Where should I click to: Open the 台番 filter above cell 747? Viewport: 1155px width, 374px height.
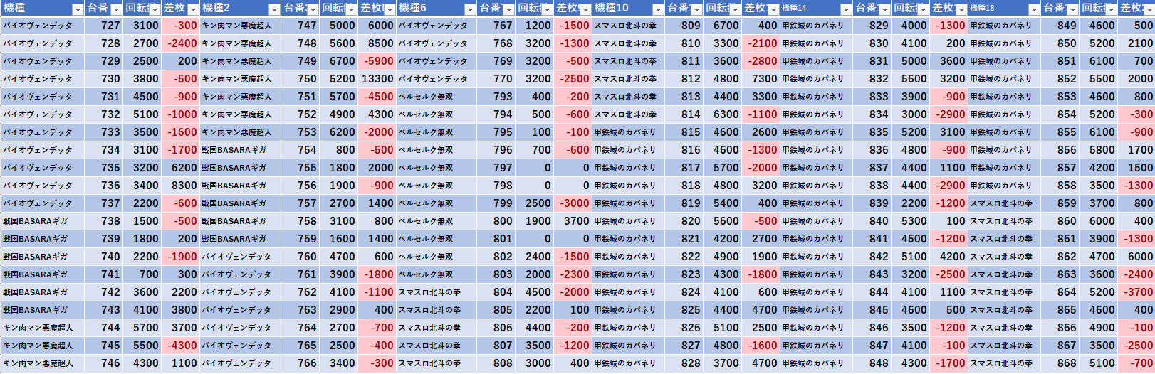click(x=313, y=9)
